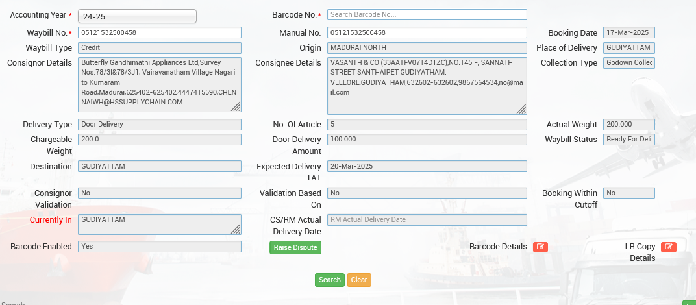This screenshot has height=305, width=696.
Task: Select the Waybill Status field
Action: (x=628, y=139)
